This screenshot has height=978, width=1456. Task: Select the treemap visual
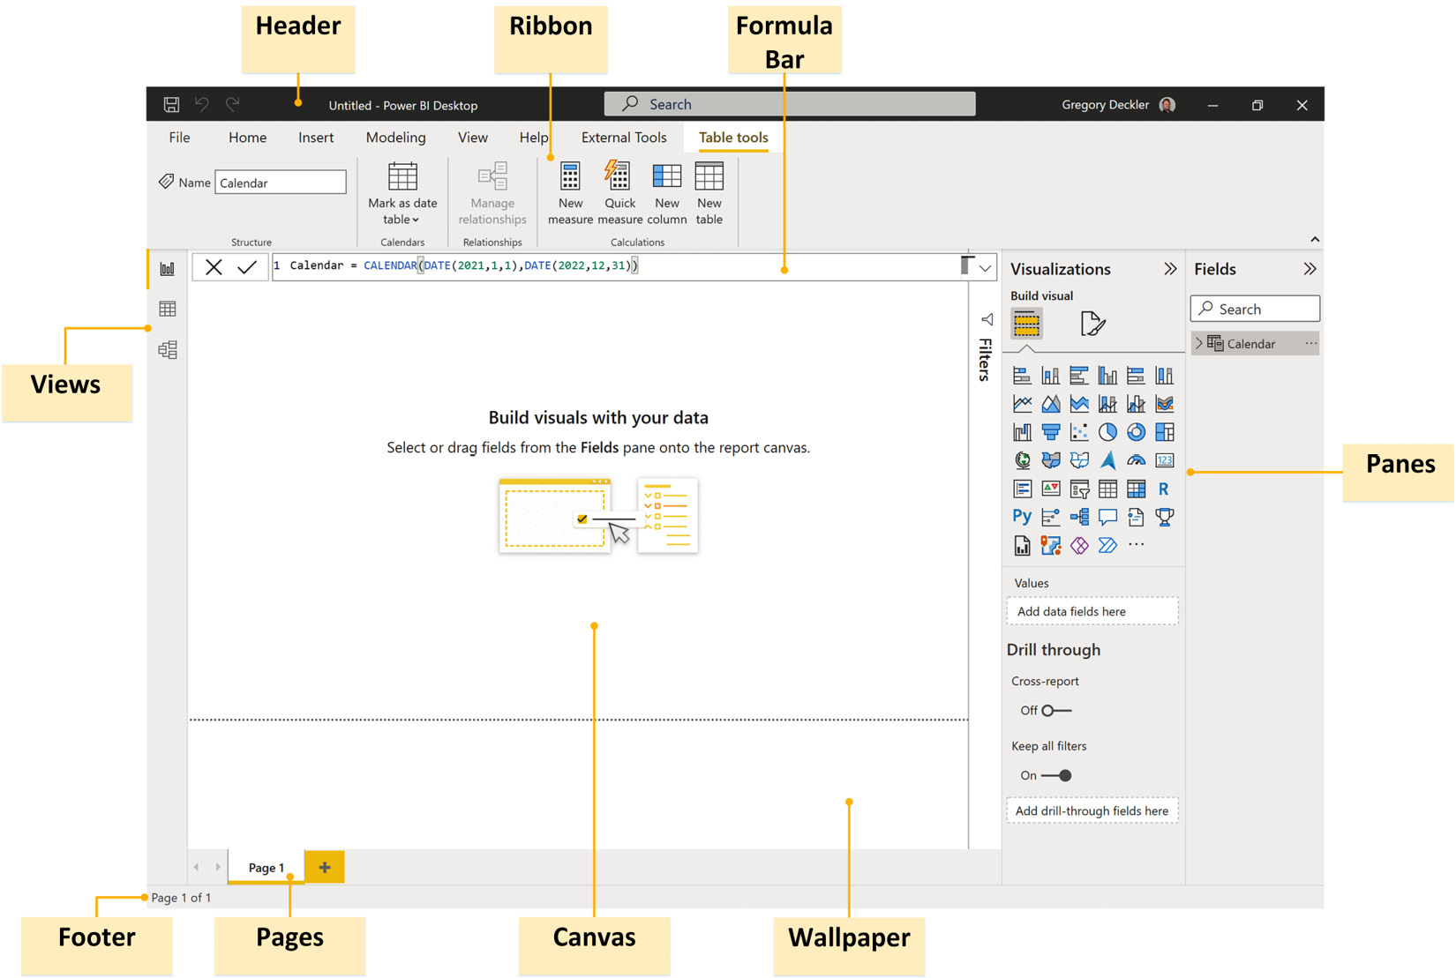[1164, 432]
